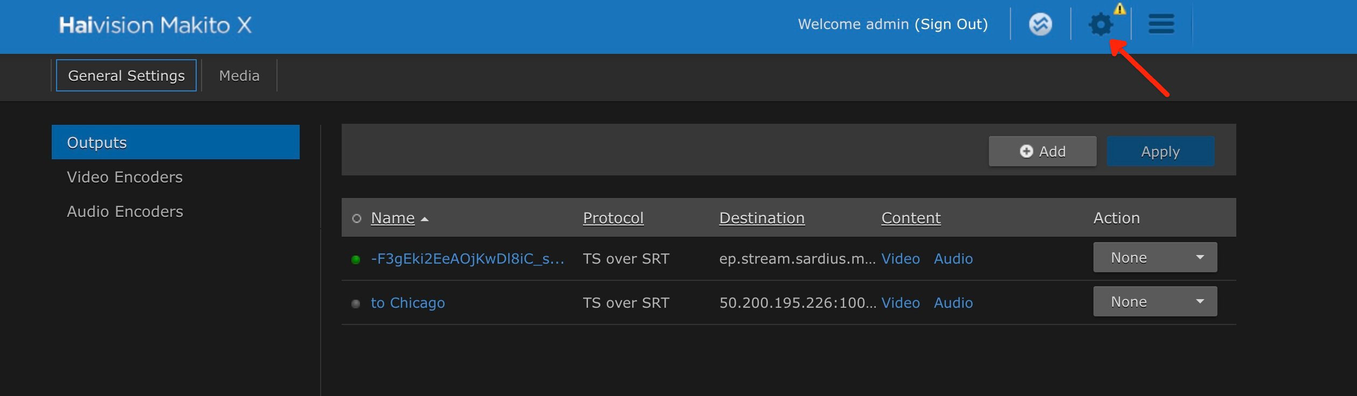Open the hamburger menu icon

1161,24
